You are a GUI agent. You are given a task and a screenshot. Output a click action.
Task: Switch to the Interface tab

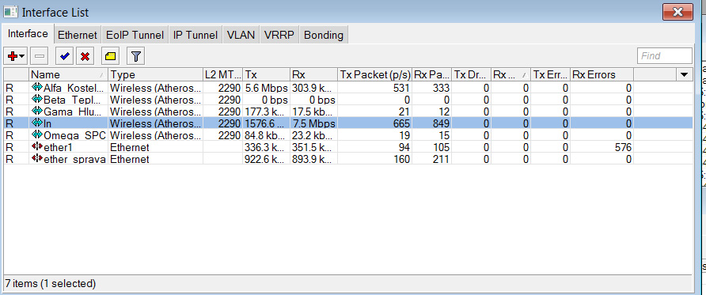28,34
